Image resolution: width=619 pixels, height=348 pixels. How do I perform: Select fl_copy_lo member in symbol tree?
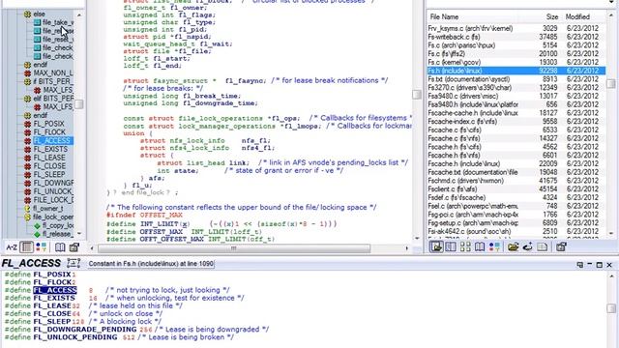[x=58, y=225]
